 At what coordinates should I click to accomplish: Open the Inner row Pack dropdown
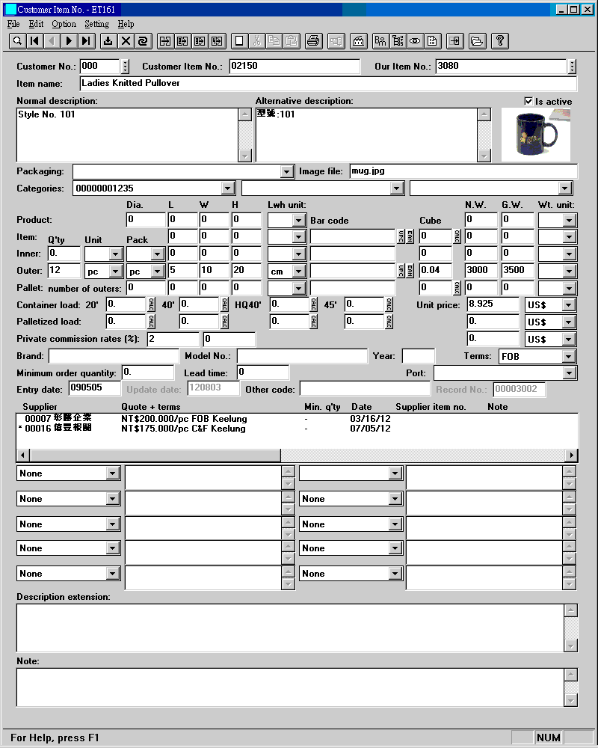pos(158,254)
